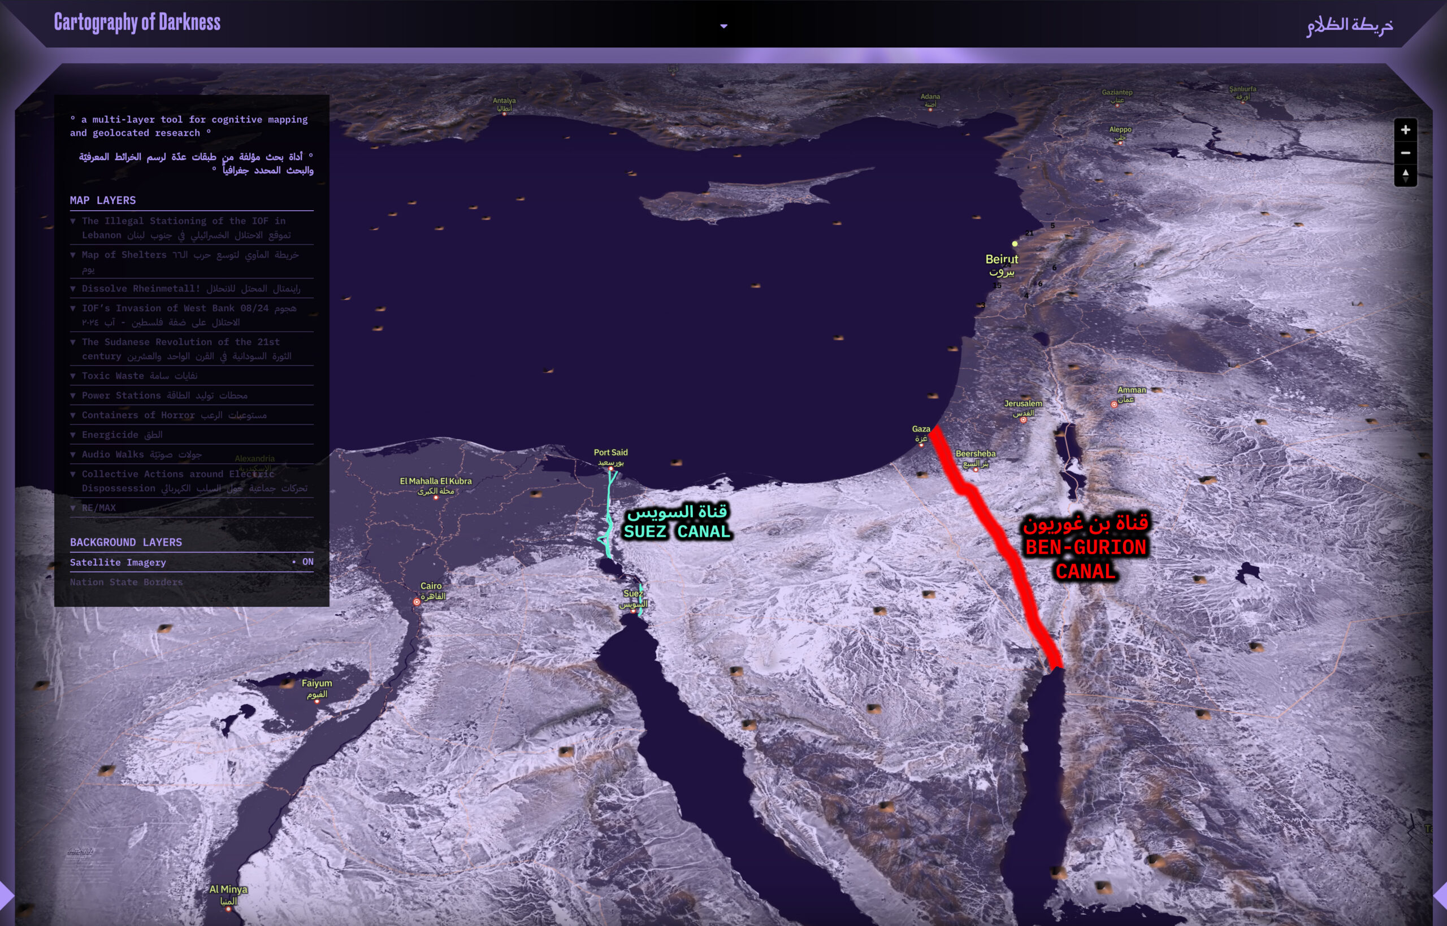Click the Amman city marker dot
This screenshot has width=1447, height=926.
(1114, 405)
